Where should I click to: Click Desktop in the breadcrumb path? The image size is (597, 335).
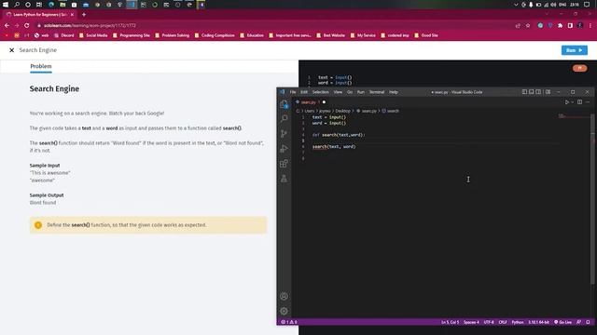click(342, 111)
